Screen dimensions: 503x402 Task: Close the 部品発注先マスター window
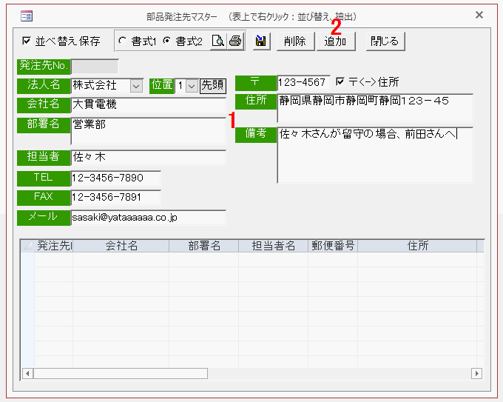tap(479, 15)
